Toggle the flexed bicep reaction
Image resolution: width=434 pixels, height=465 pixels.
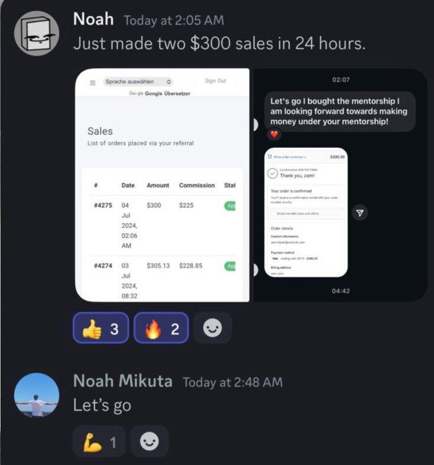(99, 441)
